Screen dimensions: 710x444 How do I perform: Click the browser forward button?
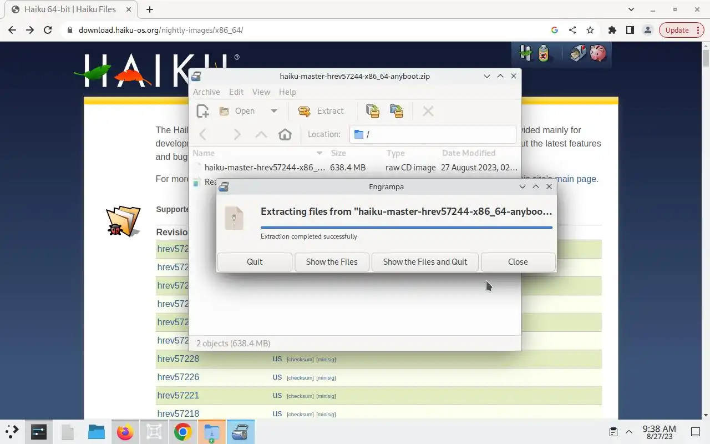(x=30, y=30)
